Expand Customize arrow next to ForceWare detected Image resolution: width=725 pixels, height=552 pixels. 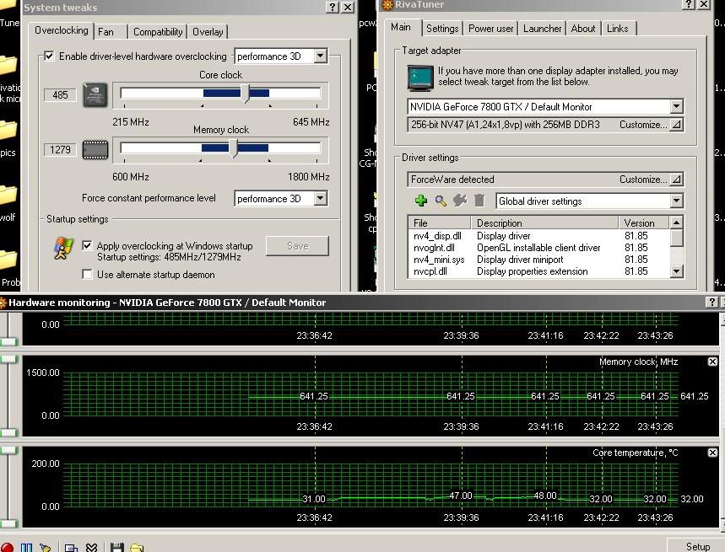click(x=676, y=179)
